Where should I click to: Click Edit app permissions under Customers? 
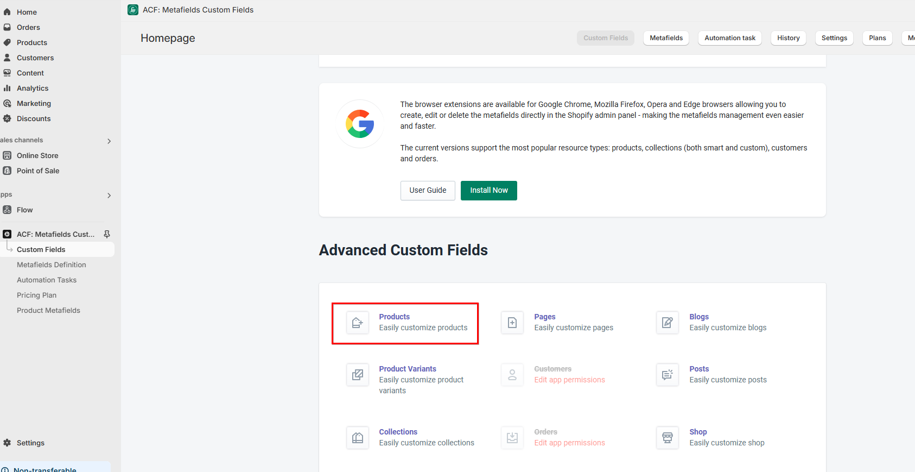tap(569, 380)
